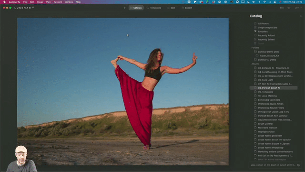305x172 pixels.
Task: Switch to the Templates tab
Action: (x=153, y=8)
